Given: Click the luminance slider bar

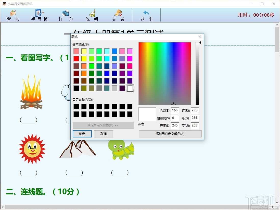Looking at the screenshot, I should [197, 74].
